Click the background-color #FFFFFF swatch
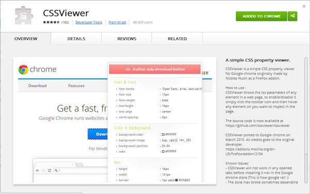Image resolution: width=310 pixels, height=194 pixels. click(163, 134)
